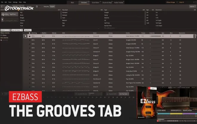
Task: Filter resolution by 1/16
Action: point(157,18)
